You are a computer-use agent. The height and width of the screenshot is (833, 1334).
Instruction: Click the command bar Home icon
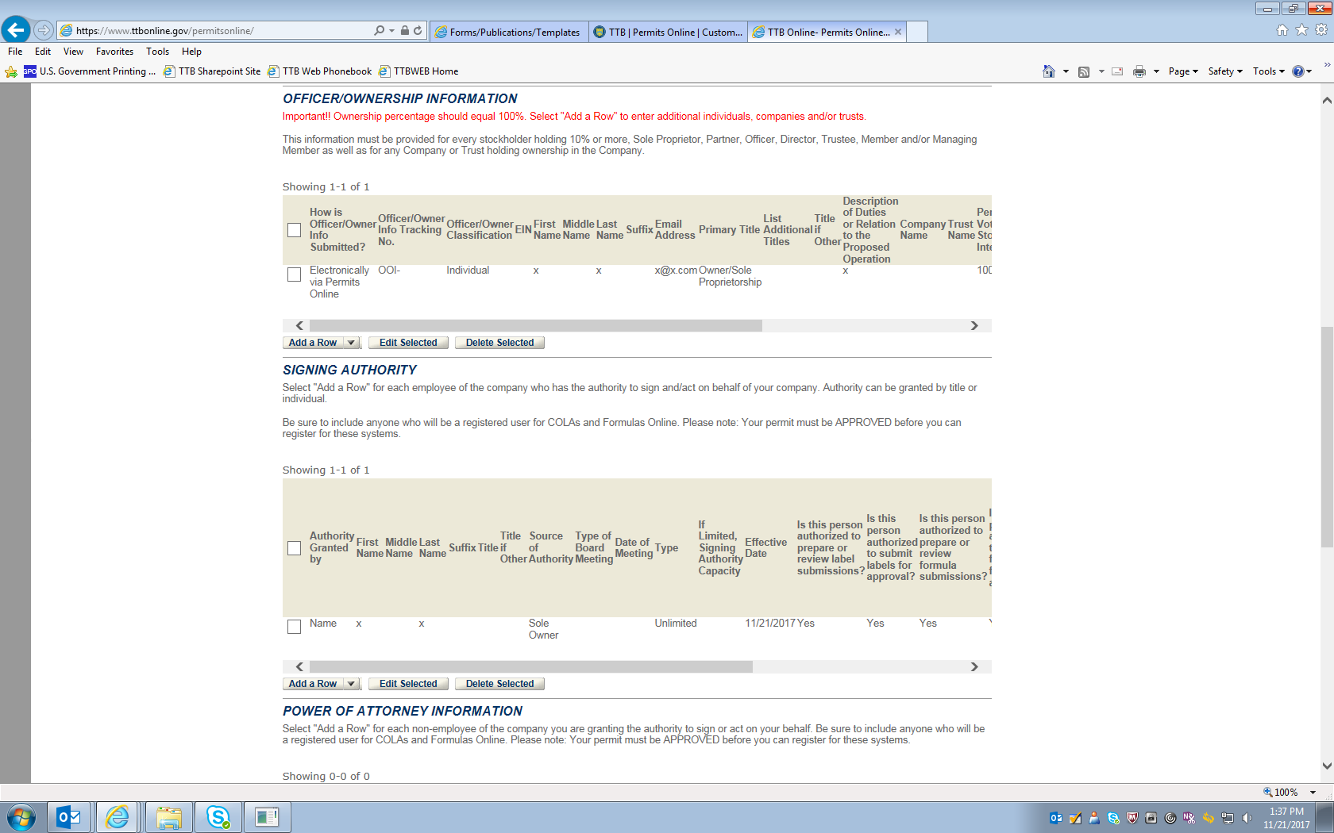pyautogui.click(x=1049, y=71)
